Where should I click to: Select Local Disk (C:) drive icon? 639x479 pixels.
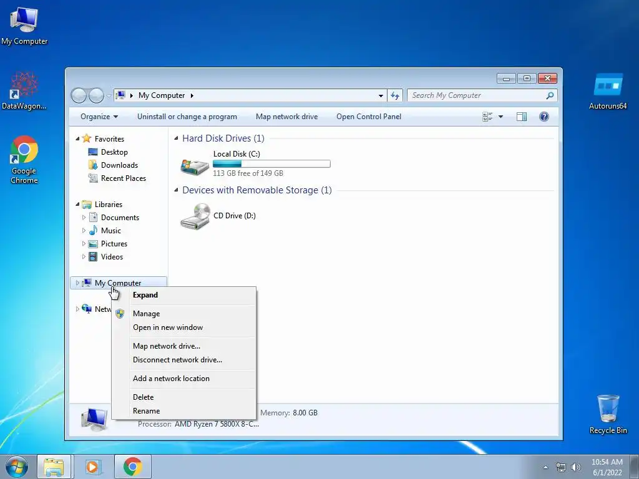(x=195, y=166)
